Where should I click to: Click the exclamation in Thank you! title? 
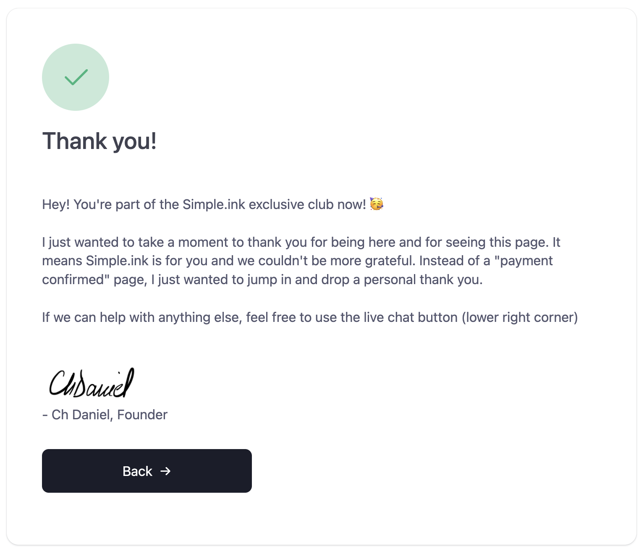[153, 140]
